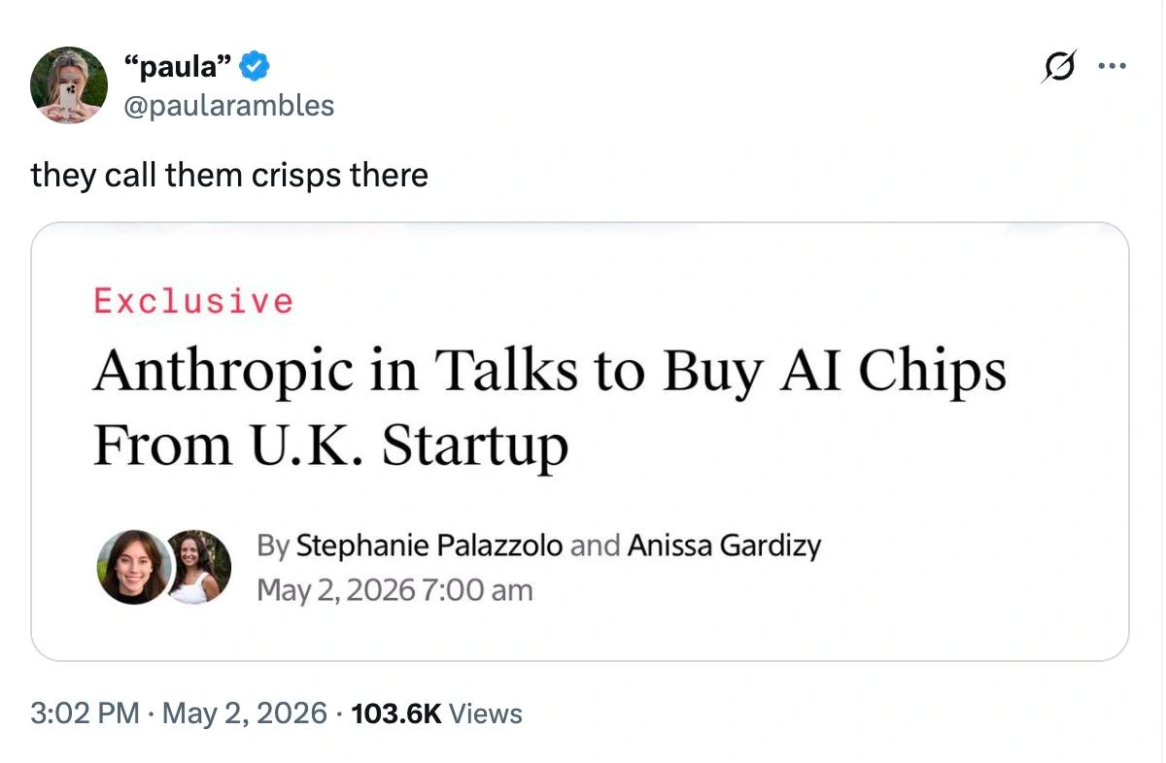Open the @paularambles handle link
The width and height of the screenshot is (1166, 763).
[229, 105]
